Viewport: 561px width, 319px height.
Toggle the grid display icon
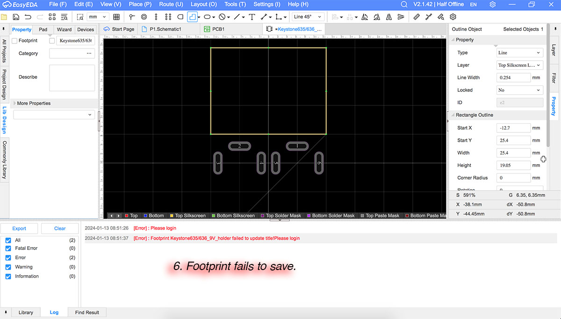pyautogui.click(x=116, y=17)
